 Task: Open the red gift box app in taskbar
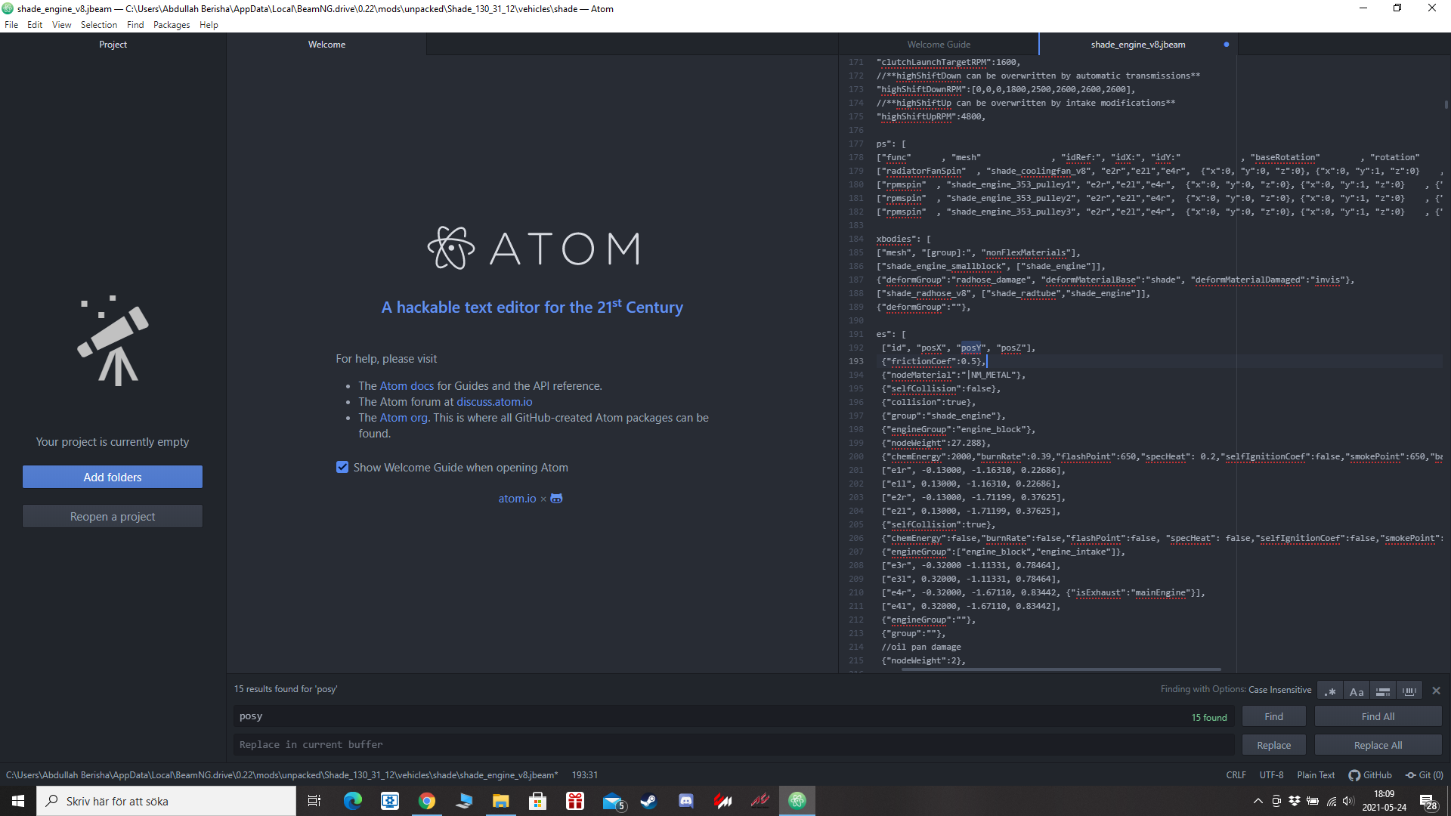coord(575,801)
